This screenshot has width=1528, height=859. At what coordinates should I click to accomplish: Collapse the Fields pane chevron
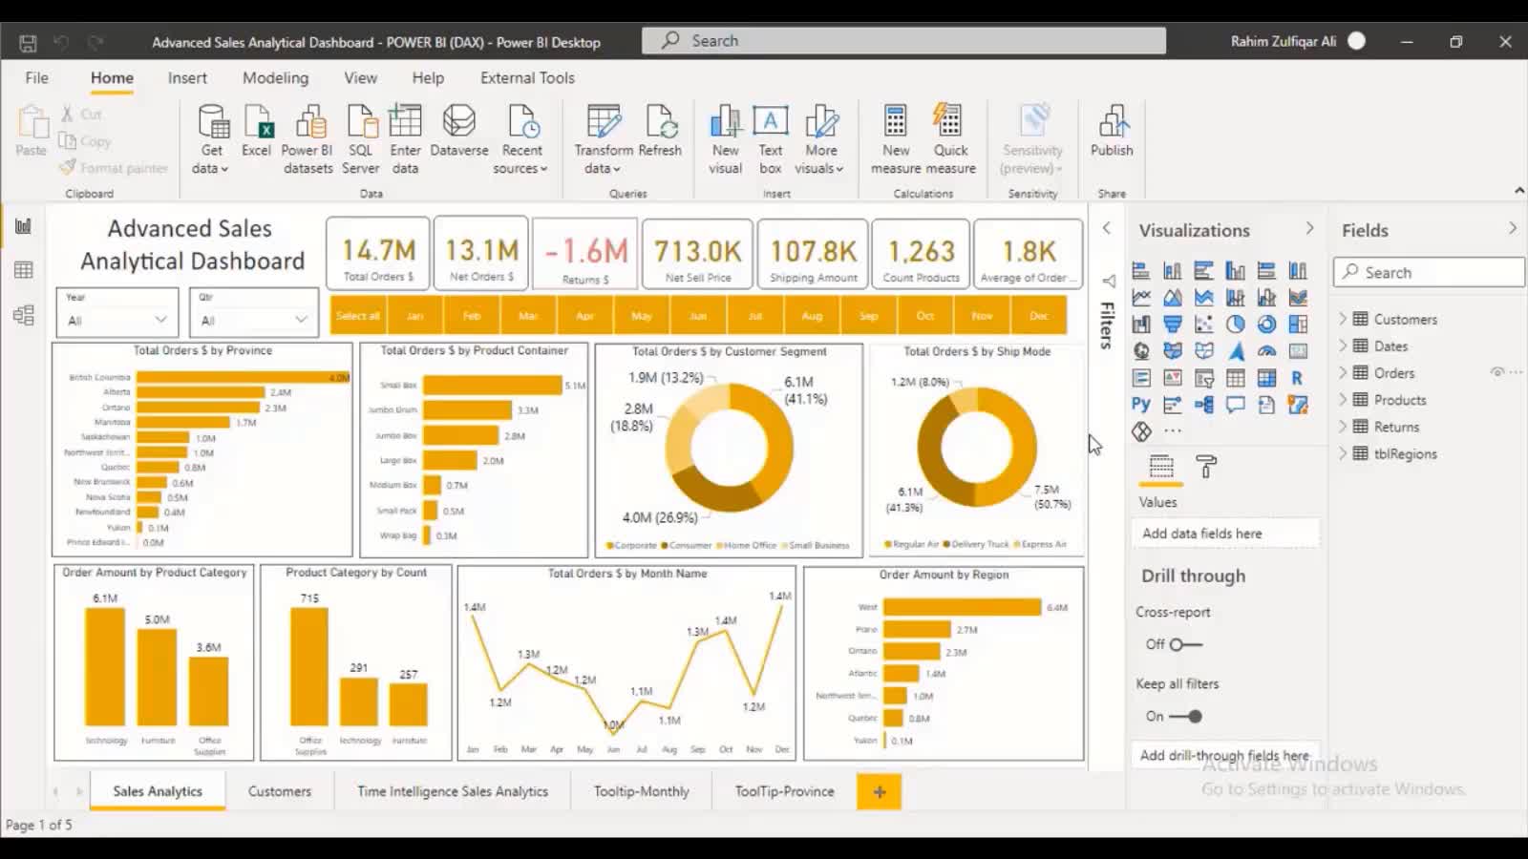click(x=1513, y=229)
